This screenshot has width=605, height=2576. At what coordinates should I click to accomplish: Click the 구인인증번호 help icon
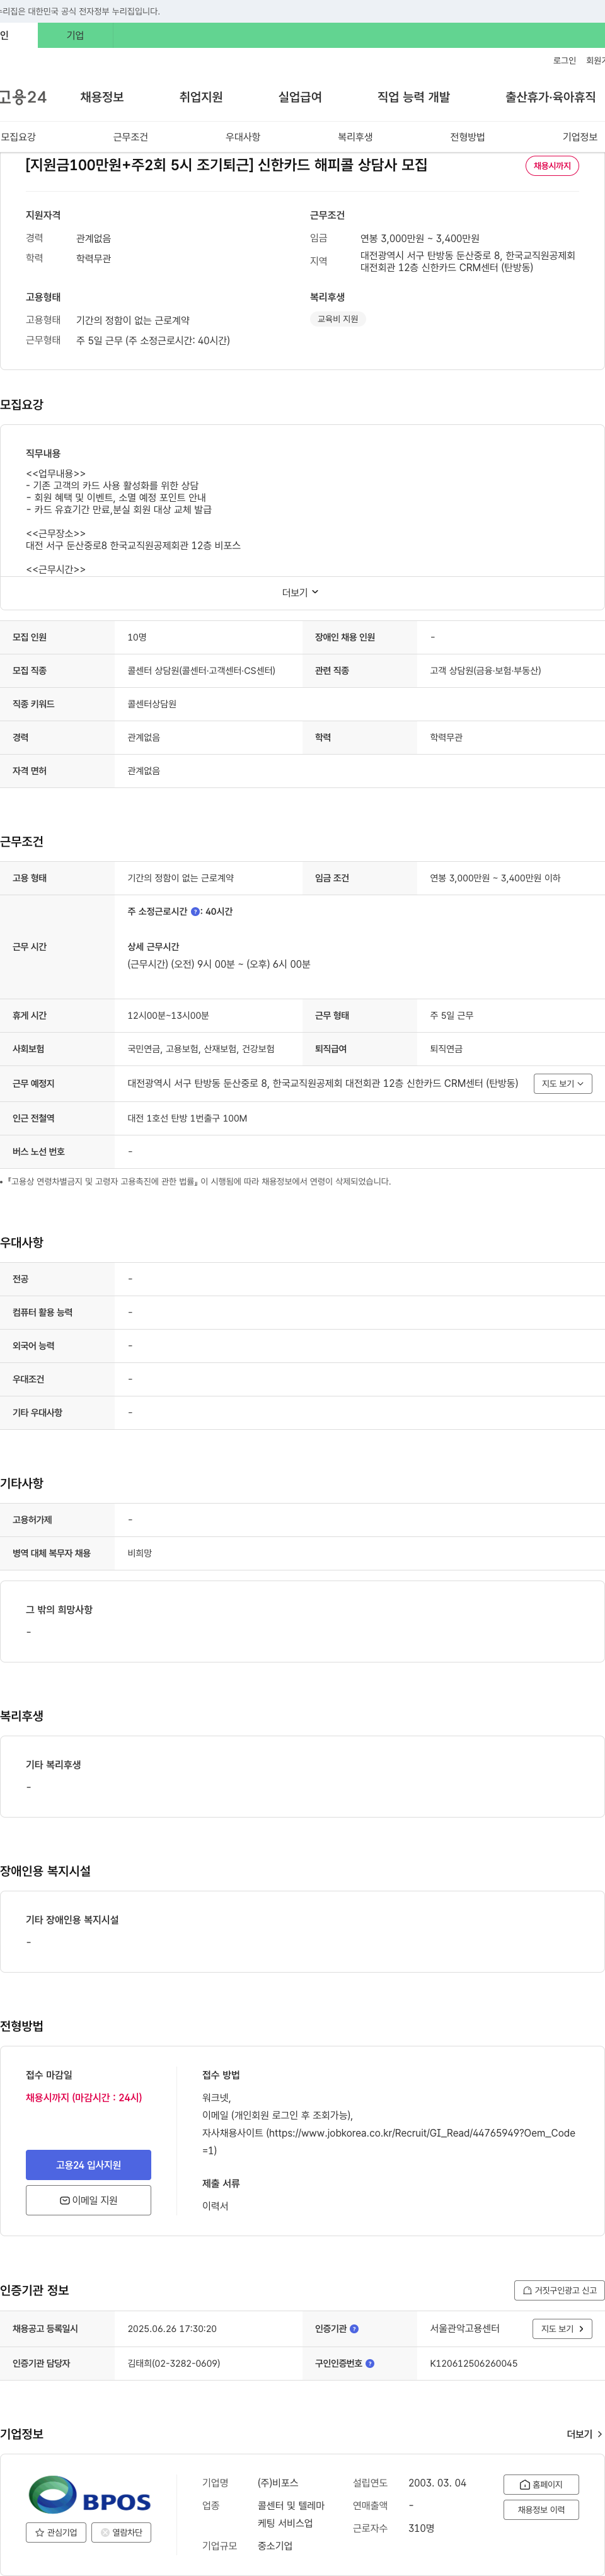pyautogui.click(x=370, y=2364)
